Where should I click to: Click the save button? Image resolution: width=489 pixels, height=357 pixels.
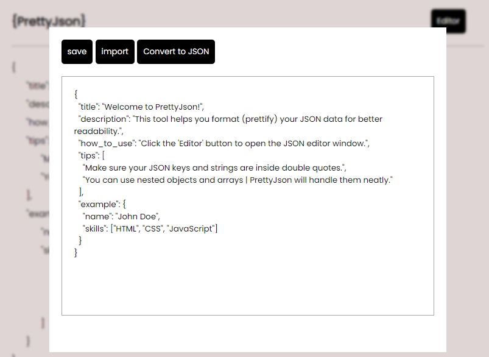[x=77, y=52]
